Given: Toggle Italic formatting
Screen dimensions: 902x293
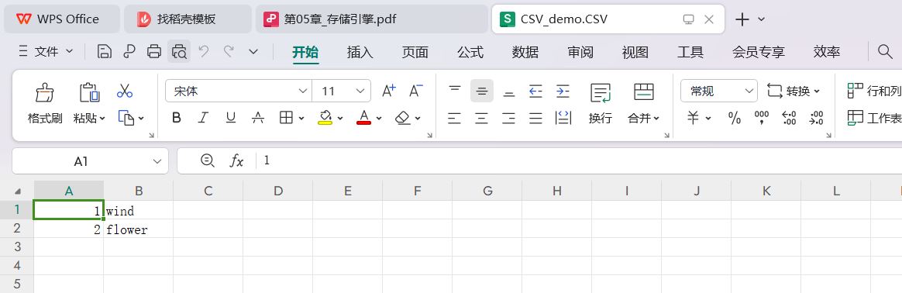Looking at the screenshot, I should pos(203,118).
